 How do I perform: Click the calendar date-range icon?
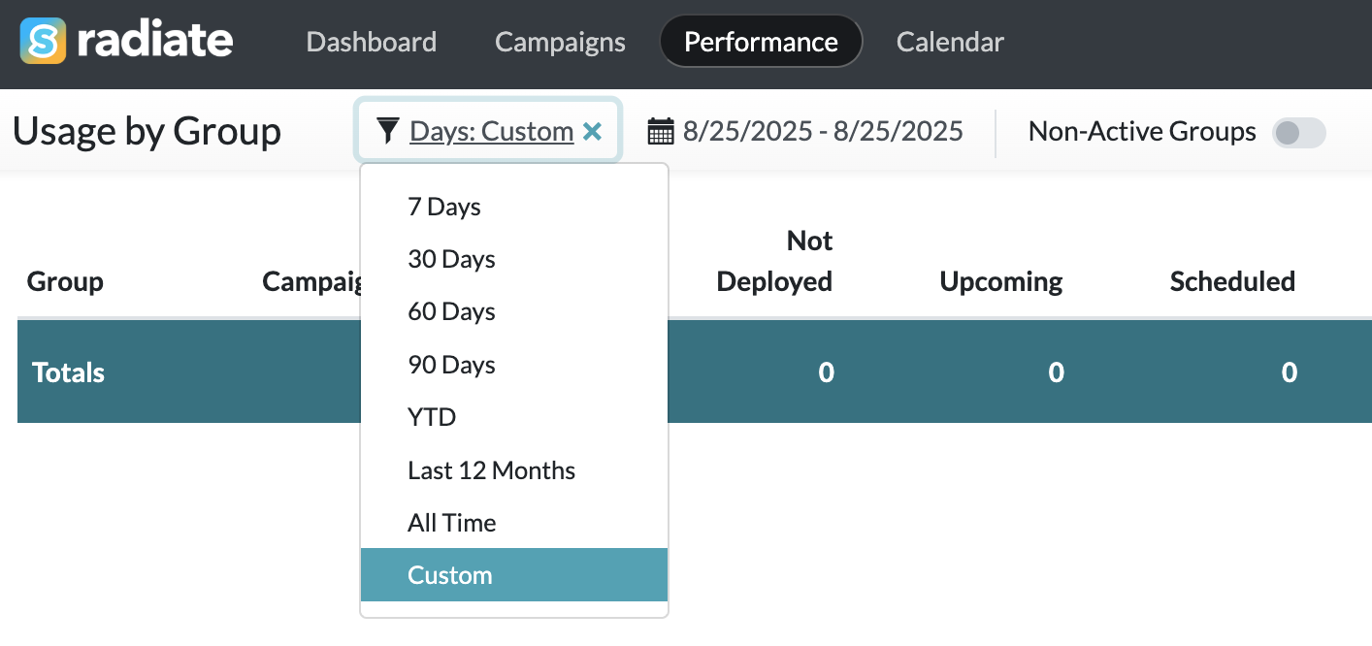(x=661, y=131)
